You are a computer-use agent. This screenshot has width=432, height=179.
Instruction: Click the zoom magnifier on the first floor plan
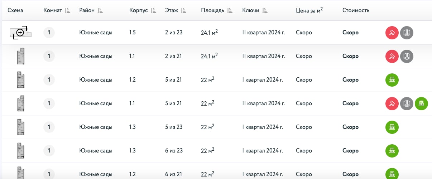tap(20, 33)
